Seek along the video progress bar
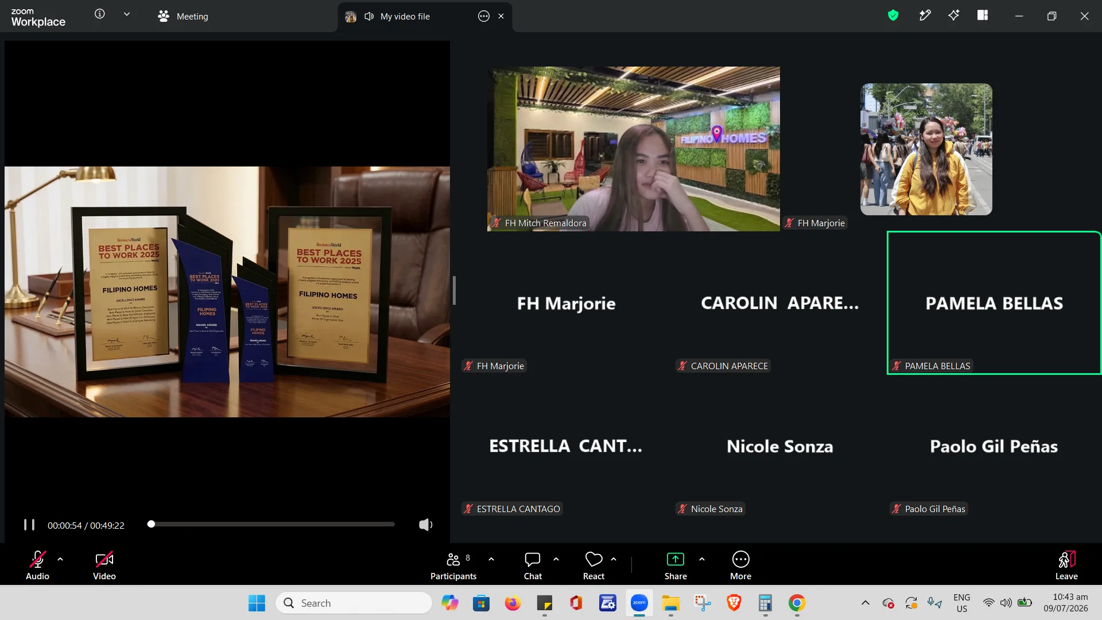The height and width of the screenshot is (620, 1102). (x=271, y=524)
